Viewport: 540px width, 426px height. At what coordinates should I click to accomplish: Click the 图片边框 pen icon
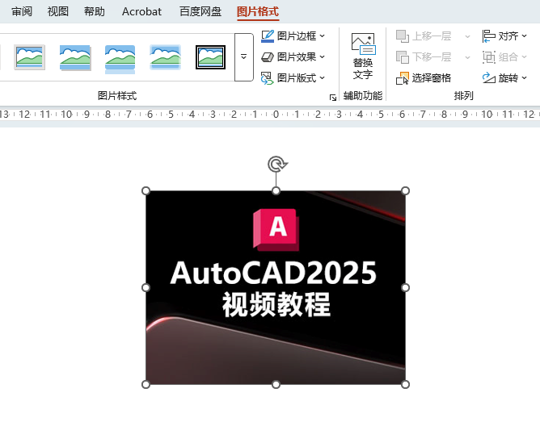point(268,36)
